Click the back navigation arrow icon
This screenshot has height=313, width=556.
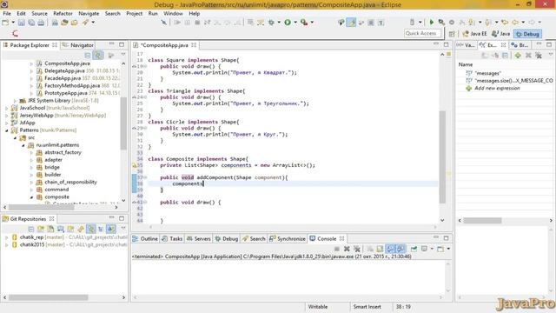(515, 23)
